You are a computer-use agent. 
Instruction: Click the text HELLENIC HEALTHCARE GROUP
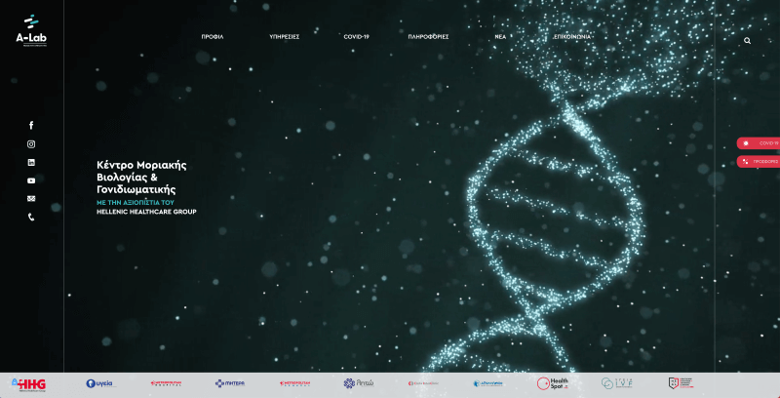pyautogui.click(x=146, y=212)
